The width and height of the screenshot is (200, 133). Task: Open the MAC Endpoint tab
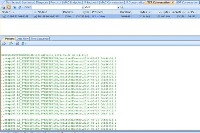72,2
